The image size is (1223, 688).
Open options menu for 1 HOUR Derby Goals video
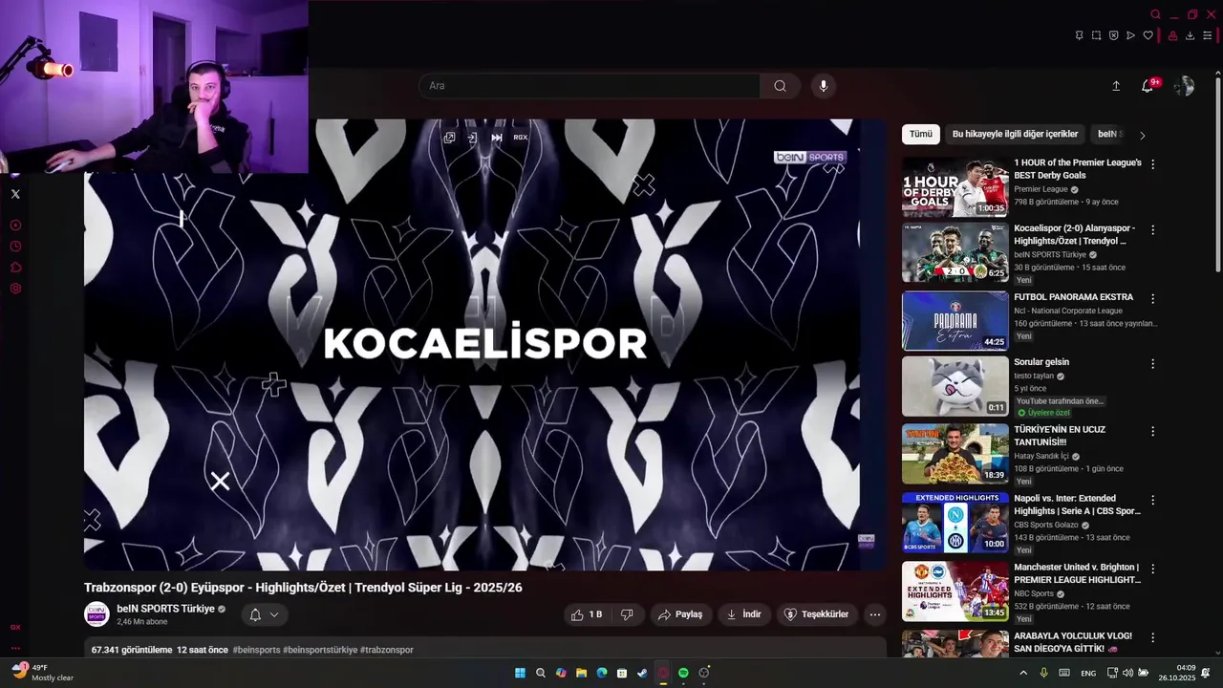pyautogui.click(x=1152, y=164)
